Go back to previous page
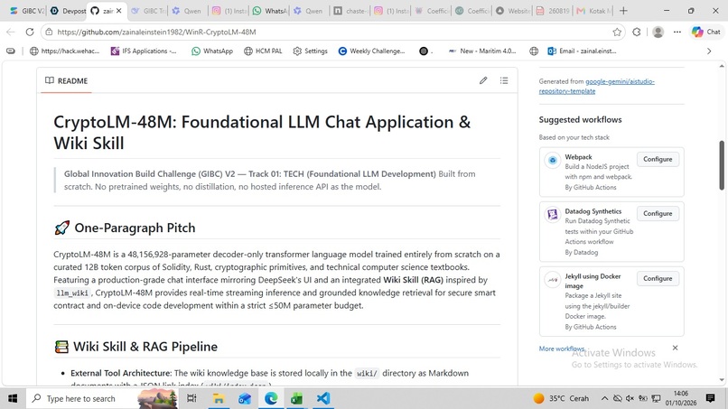Image resolution: width=728 pixels, height=409 pixels. coord(11,32)
